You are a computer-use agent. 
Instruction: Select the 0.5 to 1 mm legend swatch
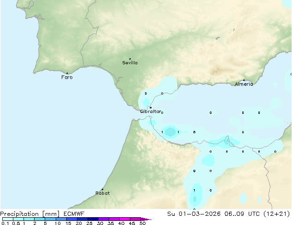coord(18,219)
